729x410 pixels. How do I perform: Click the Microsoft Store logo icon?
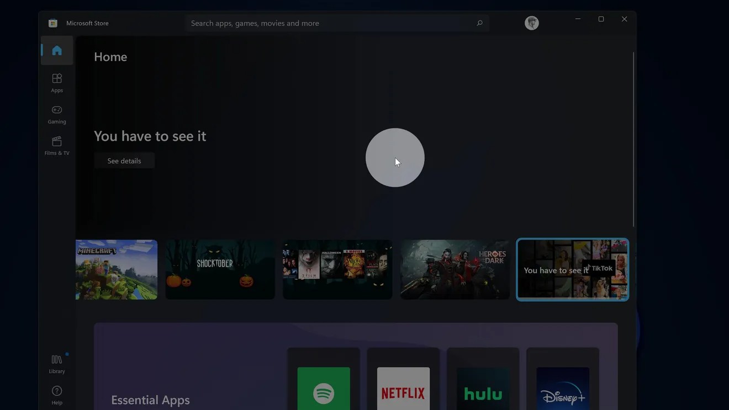pos(53,23)
